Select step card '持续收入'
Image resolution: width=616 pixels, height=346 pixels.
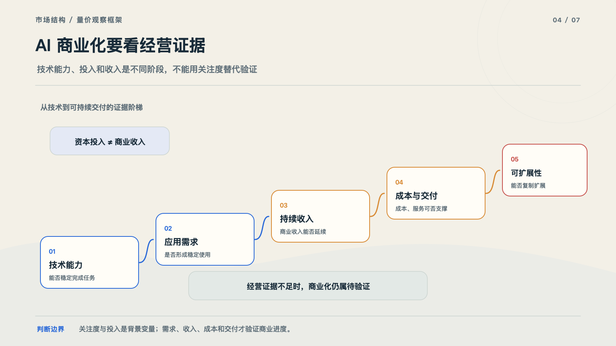click(x=320, y=216)
